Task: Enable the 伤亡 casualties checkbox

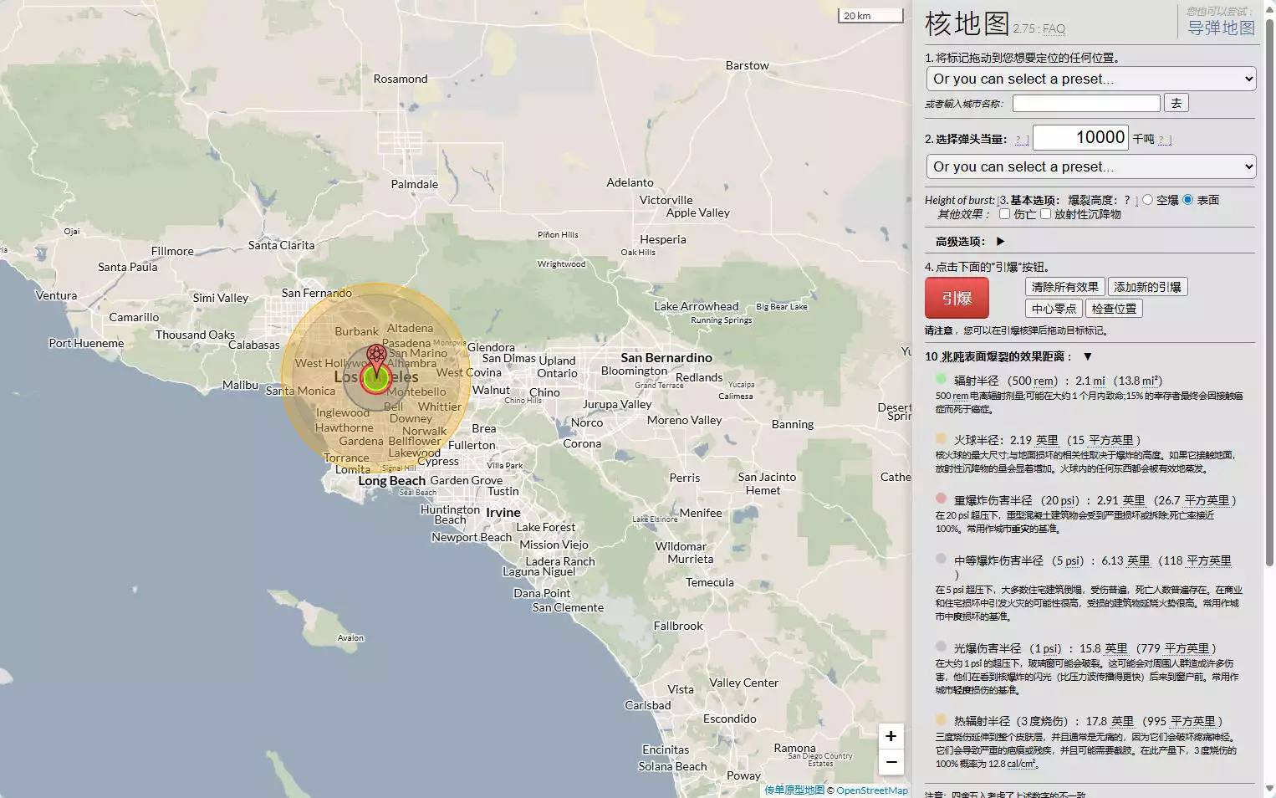Action: pyautogui.click(x=1004, y=214)
